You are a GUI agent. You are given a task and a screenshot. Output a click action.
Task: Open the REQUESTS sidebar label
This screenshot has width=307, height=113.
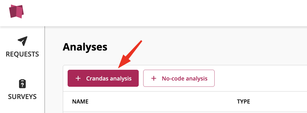tap(22, 54)
